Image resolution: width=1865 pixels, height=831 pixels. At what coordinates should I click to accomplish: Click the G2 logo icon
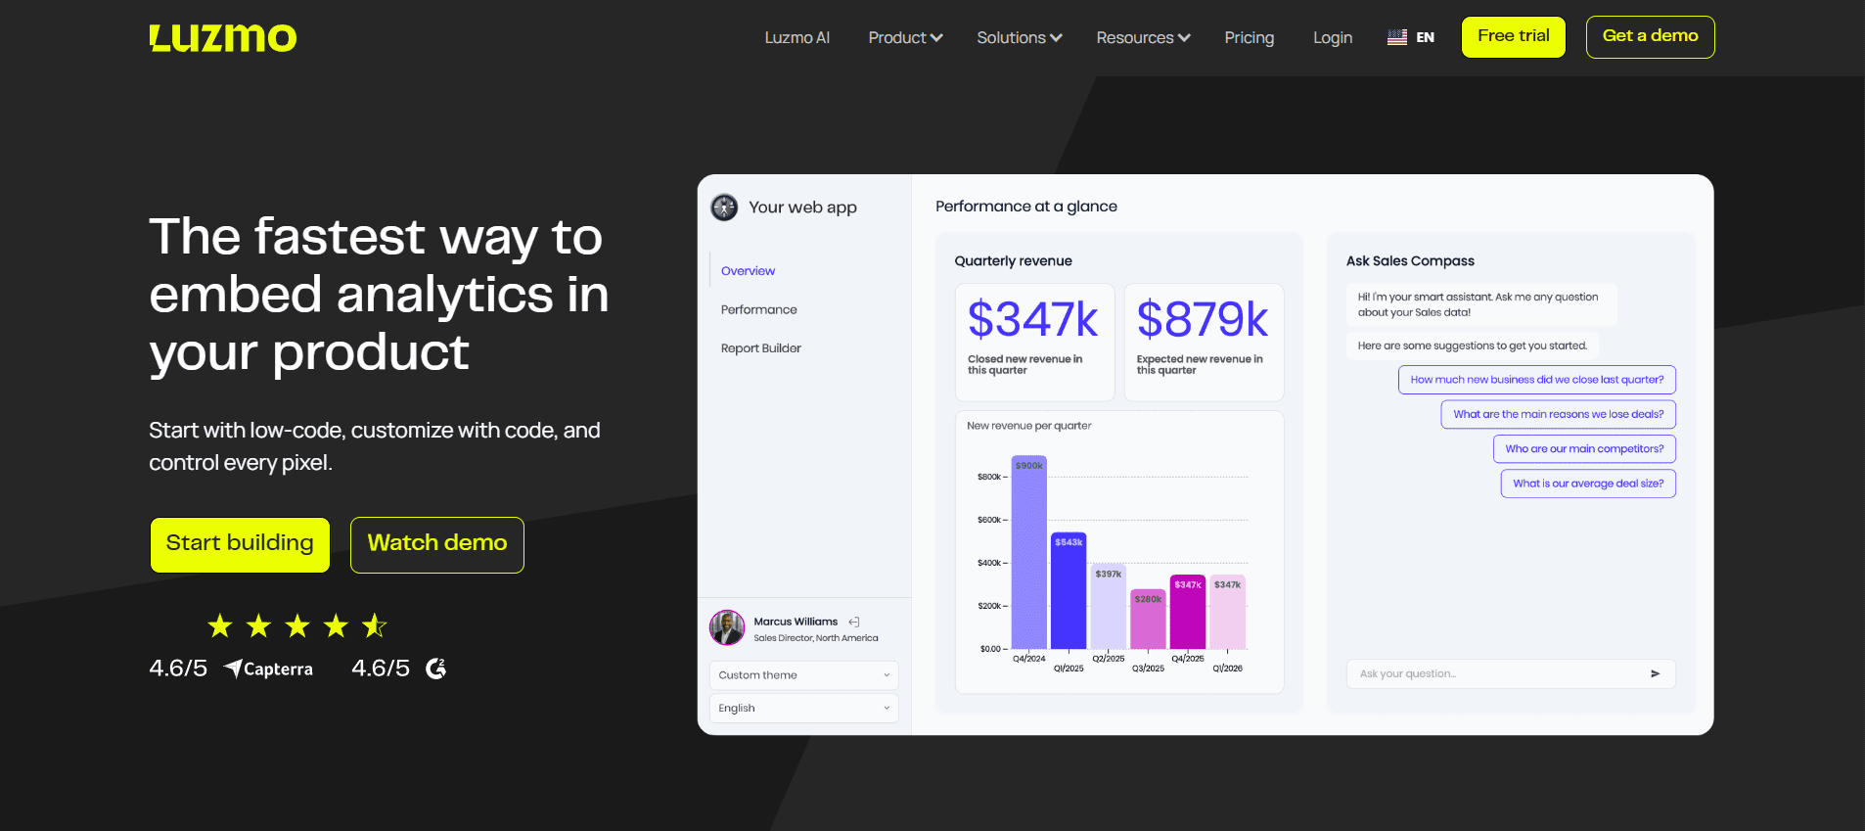pyautogui.click(x=436, y=669)
